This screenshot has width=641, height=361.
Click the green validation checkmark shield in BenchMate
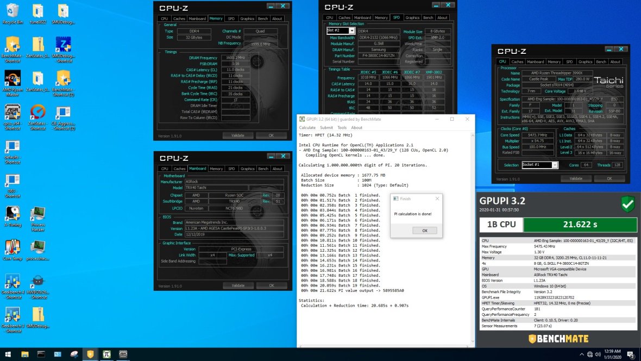pyautogui.click(x=627, y=204)
